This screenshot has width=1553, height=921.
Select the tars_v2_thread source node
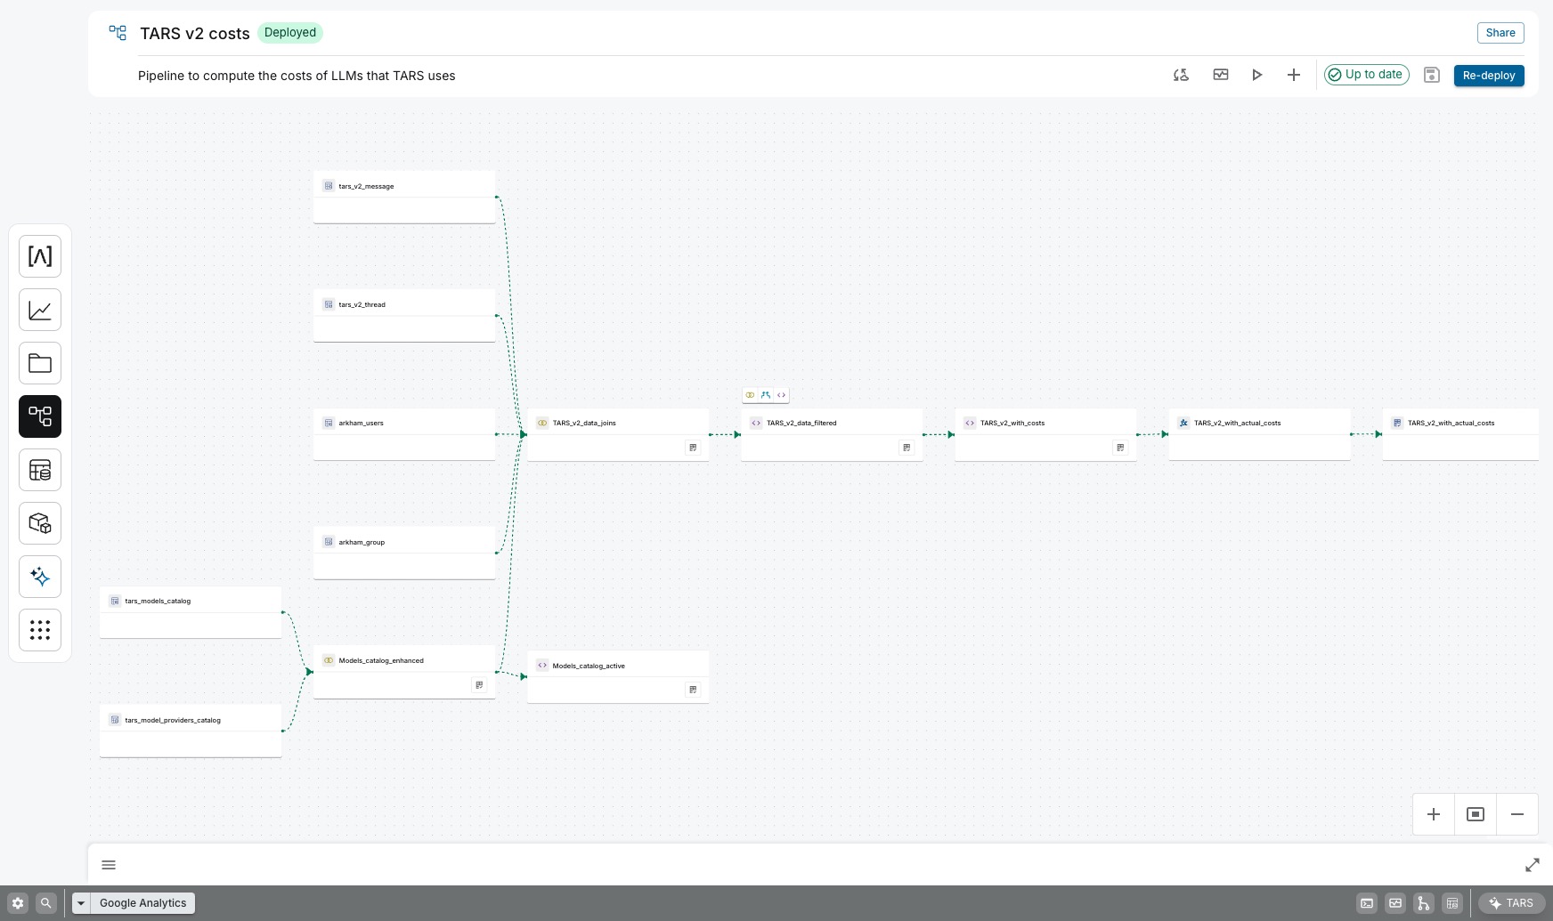[404, 315]
